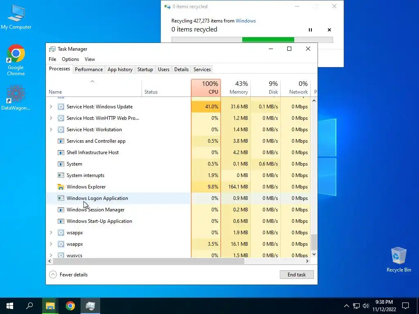Image resolution: width=419 pixels, height=314 pixels.
Task: Expand Service Host: Workstation
Action: 51,130
